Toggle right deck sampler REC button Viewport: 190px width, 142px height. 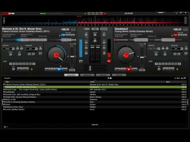[x=186, y=54]
